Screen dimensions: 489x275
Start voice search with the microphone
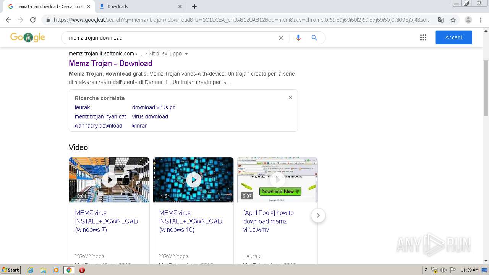click(x=298, y=38)
